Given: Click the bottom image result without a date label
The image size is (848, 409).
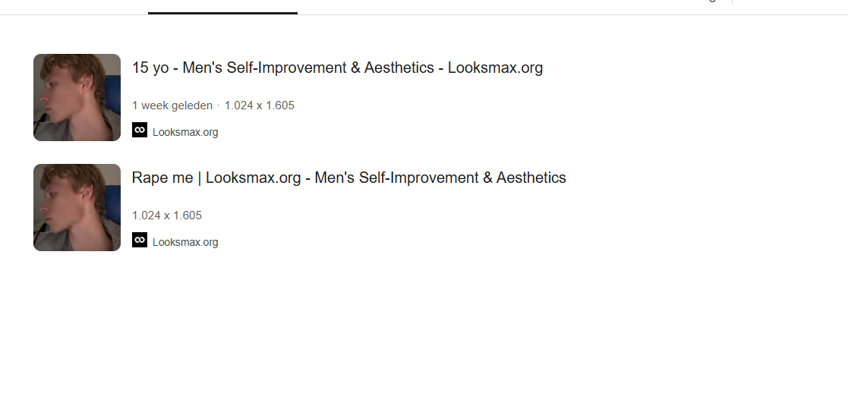Looking at the screenshot, I should pyautogui.click(x=77, y=207).
